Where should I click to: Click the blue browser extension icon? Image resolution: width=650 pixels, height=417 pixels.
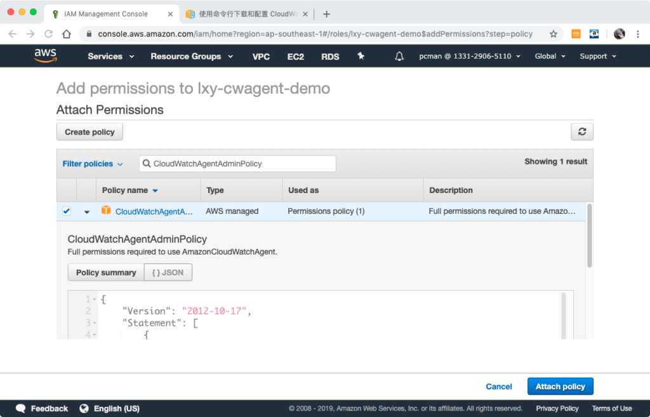[x=594, y=34]
